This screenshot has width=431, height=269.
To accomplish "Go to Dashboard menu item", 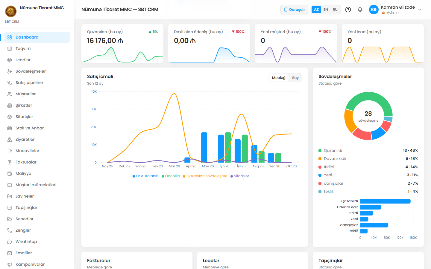I will tap(37, 37).
